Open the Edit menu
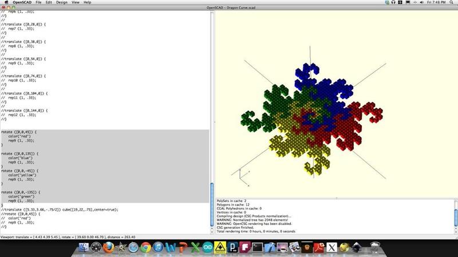458x257 pixels. [x=49, y=2]
